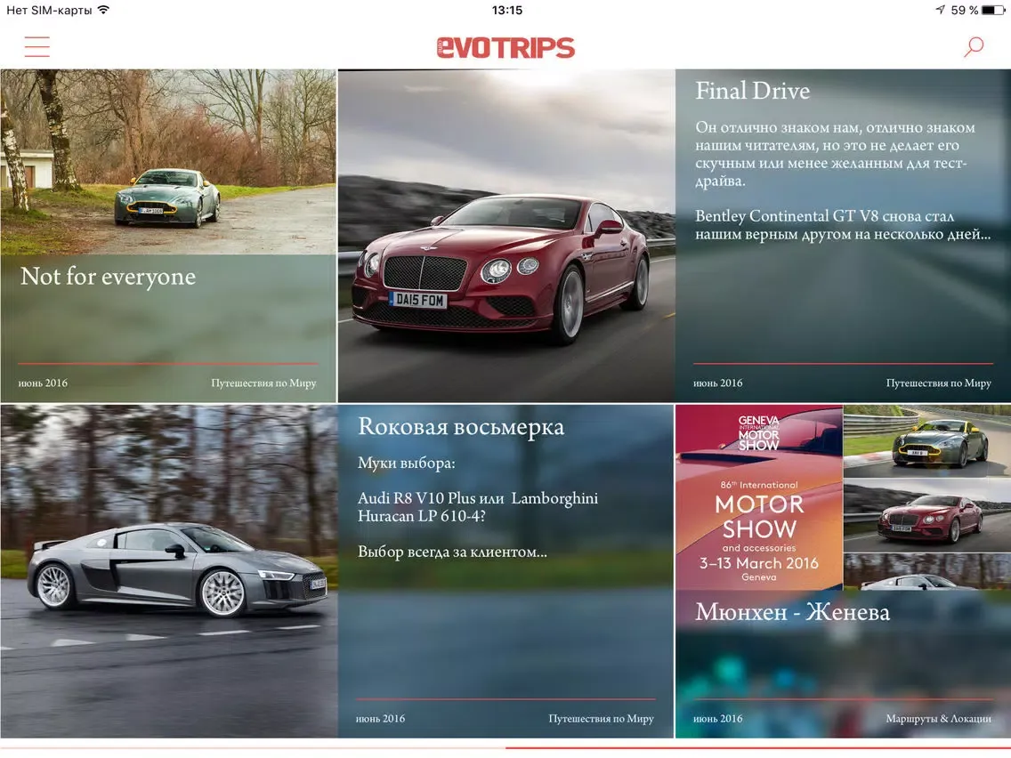
Task: Tap the cropped silver car thumbnail strip
Action: click(x=927, y=572)
